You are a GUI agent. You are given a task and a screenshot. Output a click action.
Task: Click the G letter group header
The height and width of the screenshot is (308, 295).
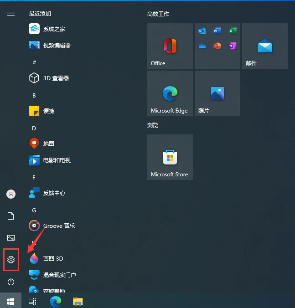point(34,210)
